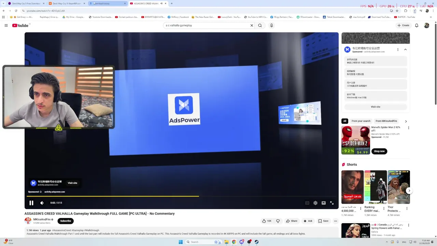Click Shop now on the Spider-Man ad
The width and height of the screenshot is (437, 246).
pyautogui.click(x=379, y=151)
